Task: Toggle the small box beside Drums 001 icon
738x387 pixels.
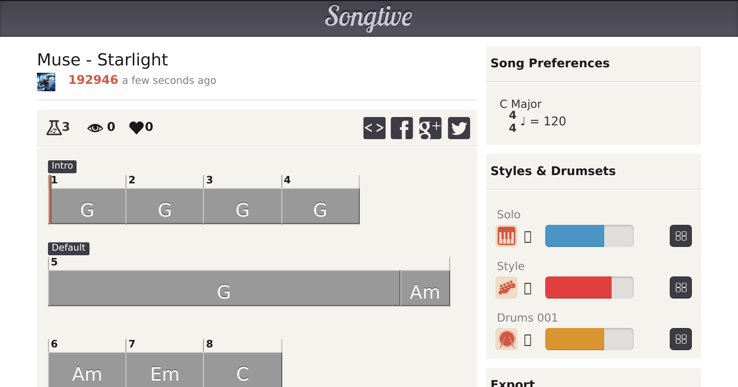Action: 528,340
